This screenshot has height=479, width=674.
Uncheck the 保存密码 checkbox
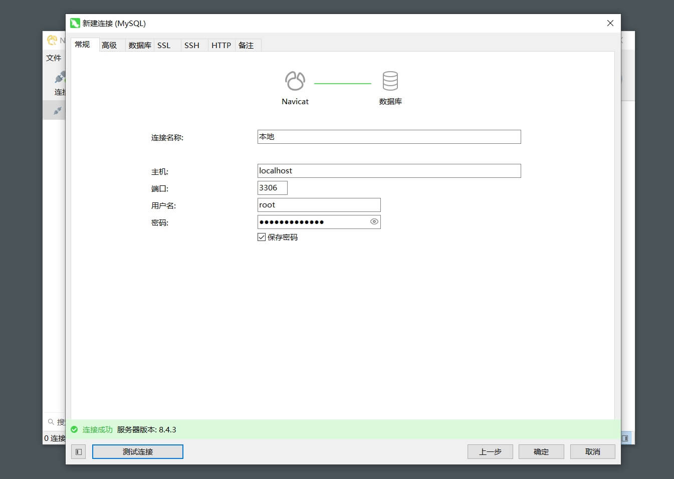click(x=262, y=237)
